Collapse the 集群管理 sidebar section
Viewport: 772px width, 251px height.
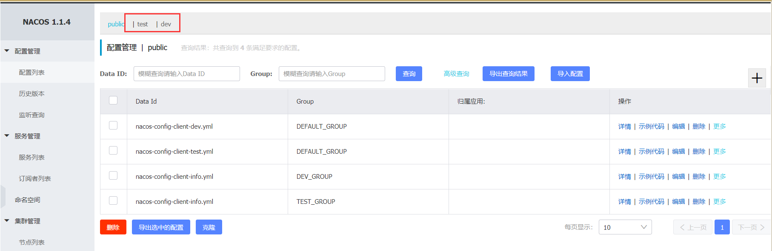pos(7,221)
